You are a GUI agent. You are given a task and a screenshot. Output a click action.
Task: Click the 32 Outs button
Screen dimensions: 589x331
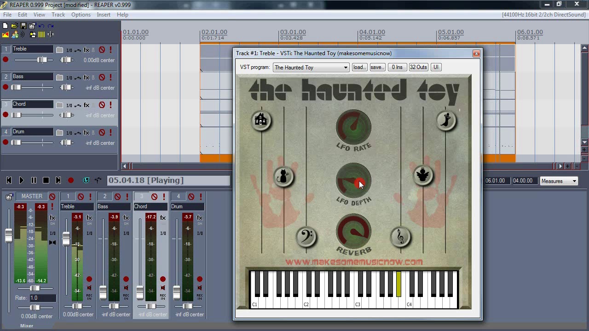click(x=418, y=67)
